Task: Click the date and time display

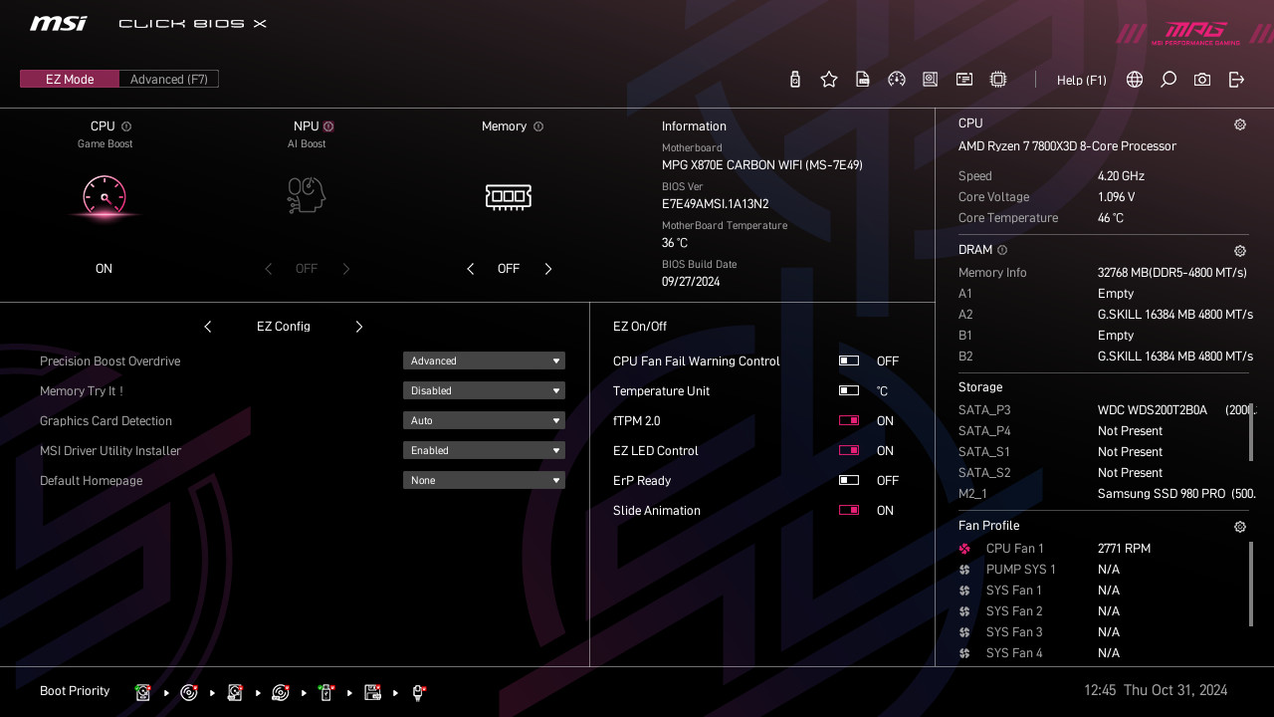Action: coord(1156,690)
